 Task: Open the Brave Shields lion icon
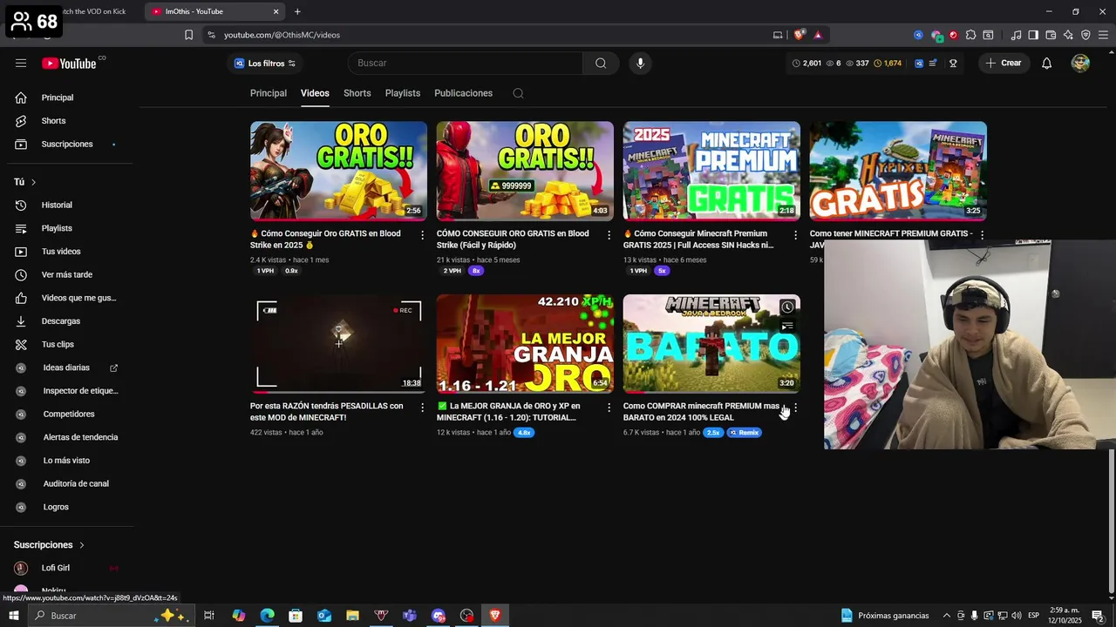point(799,35)
